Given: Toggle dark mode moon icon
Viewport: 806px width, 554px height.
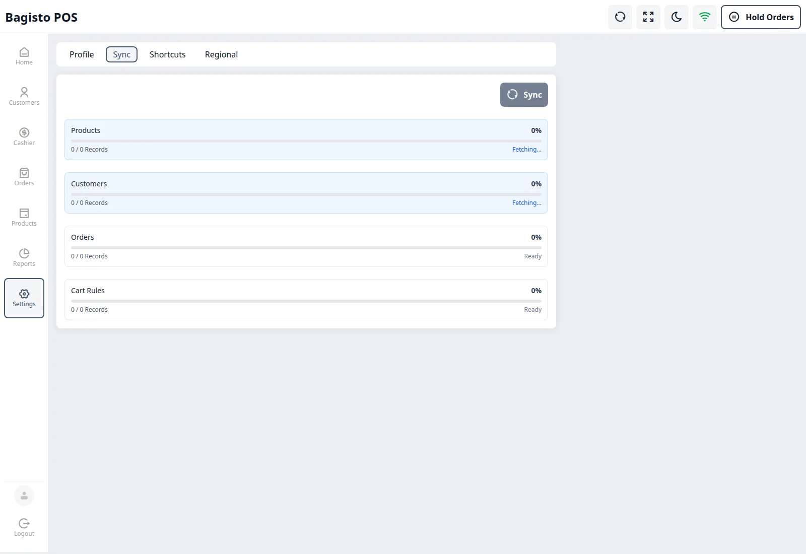Looking at the screenshot, I should (x=677, y=17).
